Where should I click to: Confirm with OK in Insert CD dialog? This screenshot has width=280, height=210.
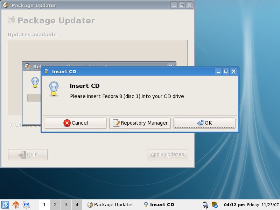tap(204, 123)
